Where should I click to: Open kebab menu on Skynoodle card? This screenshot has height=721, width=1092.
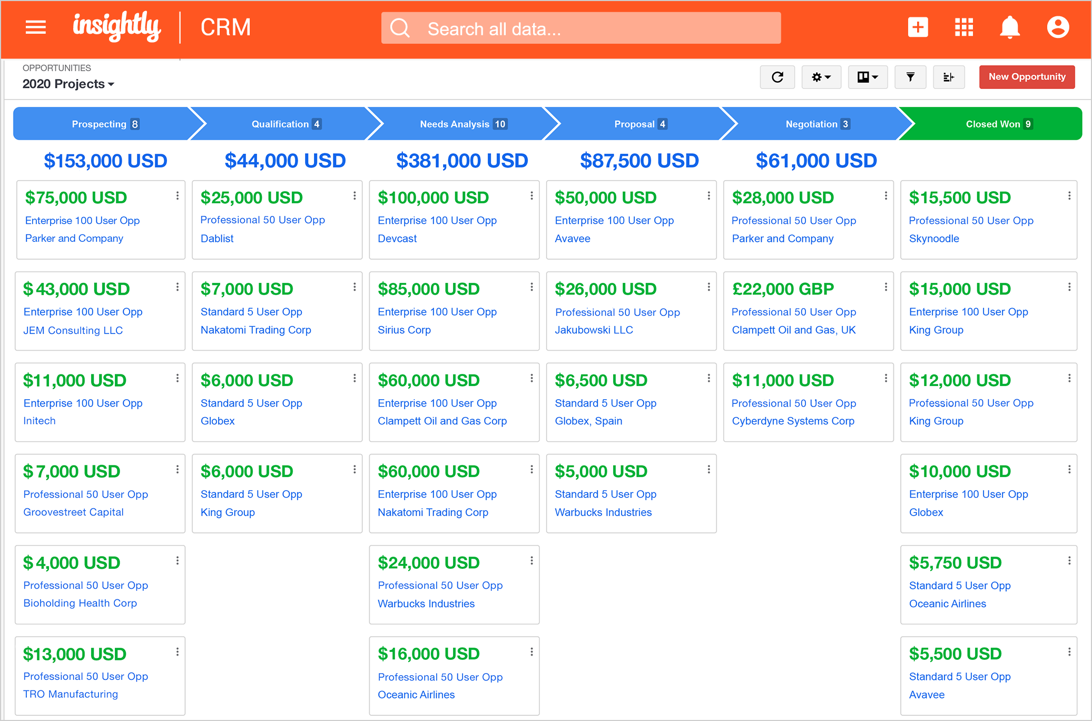point(1069,196)
